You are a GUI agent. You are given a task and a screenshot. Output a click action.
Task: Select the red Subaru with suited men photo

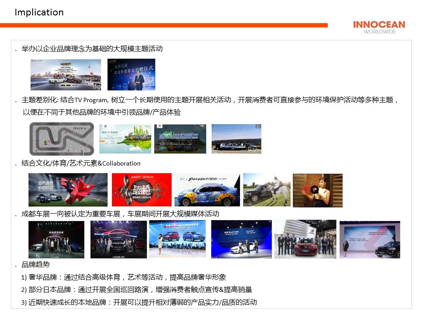click(x=305, y=239)
